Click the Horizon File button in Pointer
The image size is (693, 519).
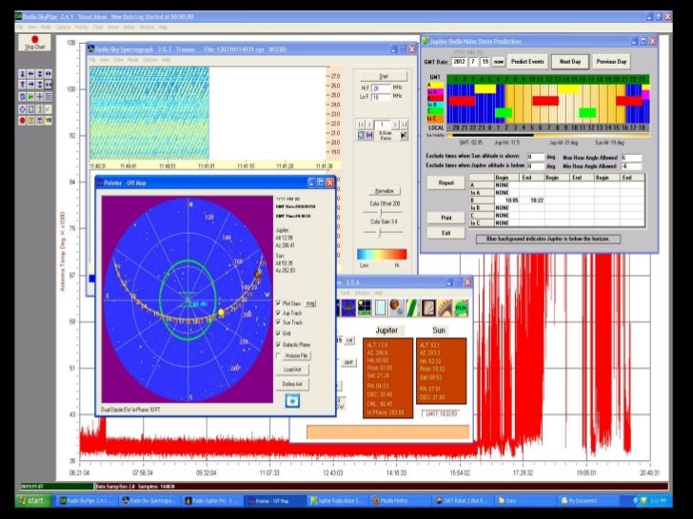(297, 356)
